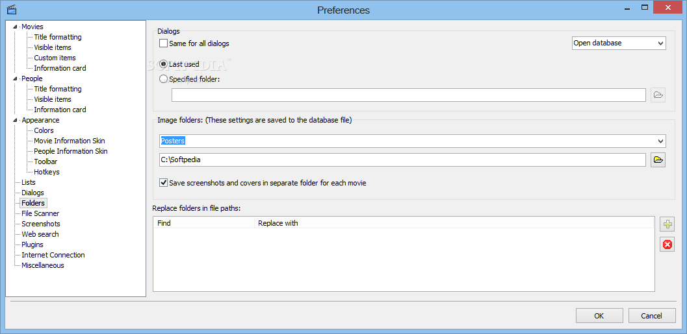The width and height of the screenshot is (687, 334).
Task: Select Hotkeys under Appearance
Action: click(x=47, y=172)
